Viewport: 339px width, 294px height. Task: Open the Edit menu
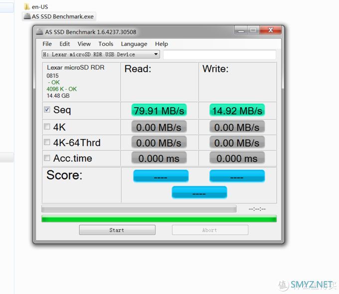(x=65, y=44)
